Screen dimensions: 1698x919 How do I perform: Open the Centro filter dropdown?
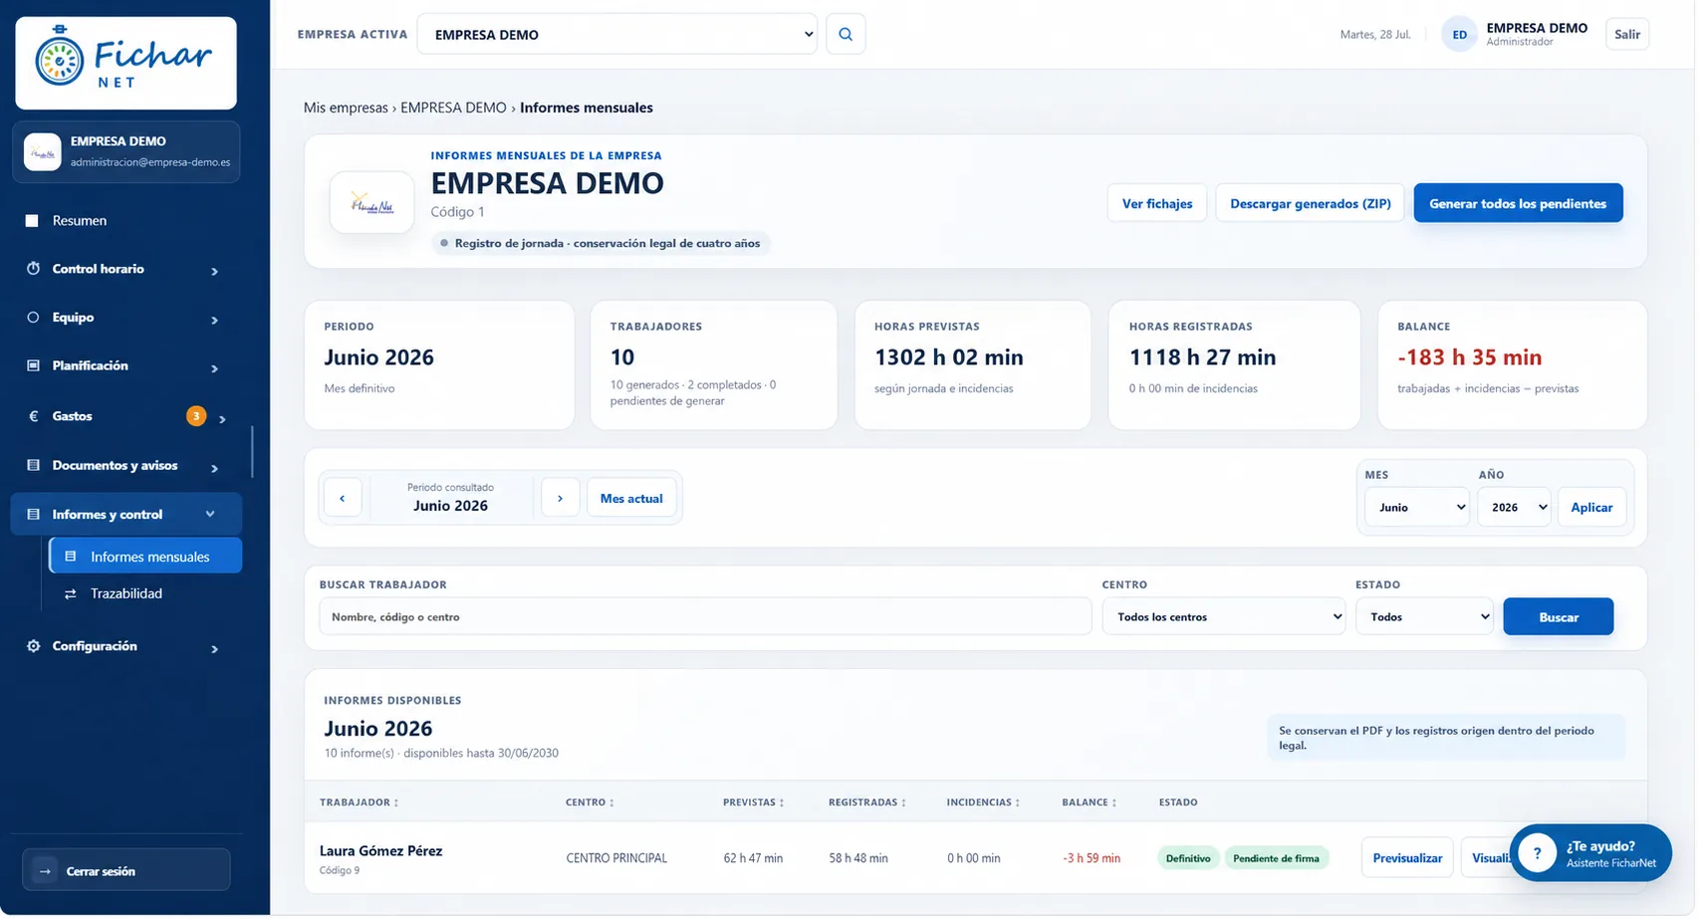[x=1225, y=618]
